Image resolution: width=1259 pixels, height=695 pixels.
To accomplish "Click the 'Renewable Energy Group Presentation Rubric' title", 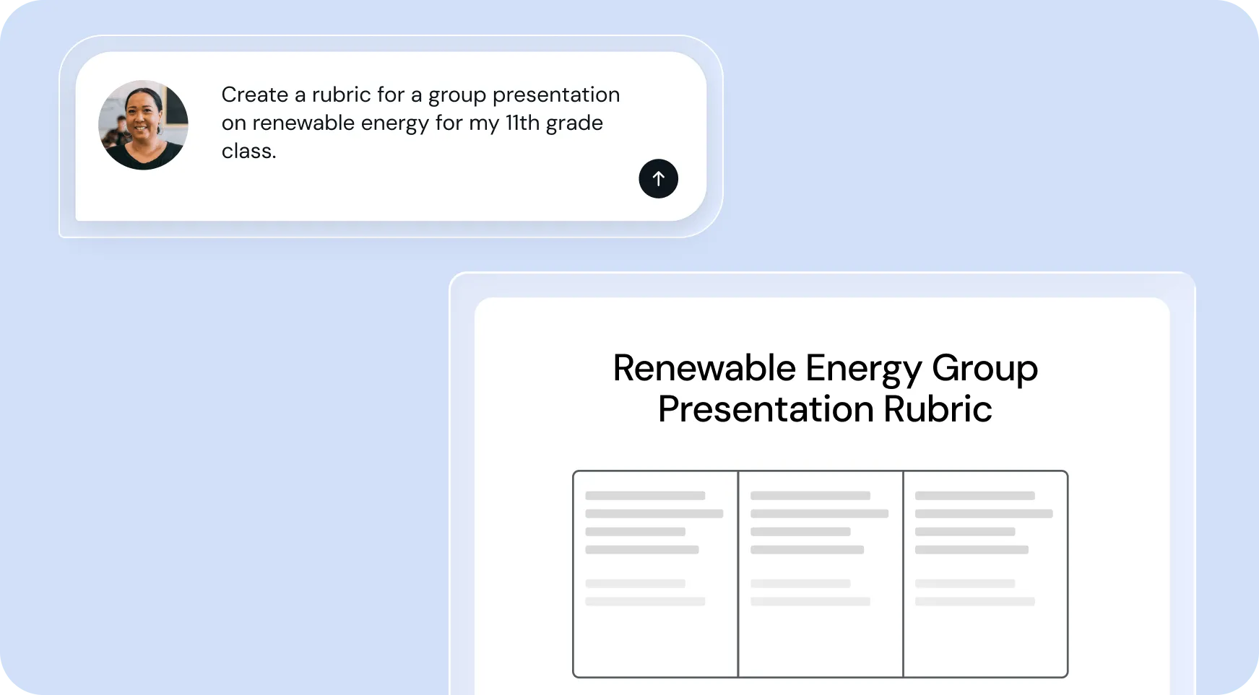I will click(825, 388).
